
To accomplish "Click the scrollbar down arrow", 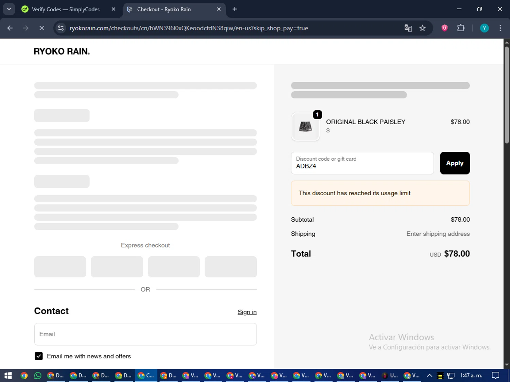I will [x=507, y=365].
